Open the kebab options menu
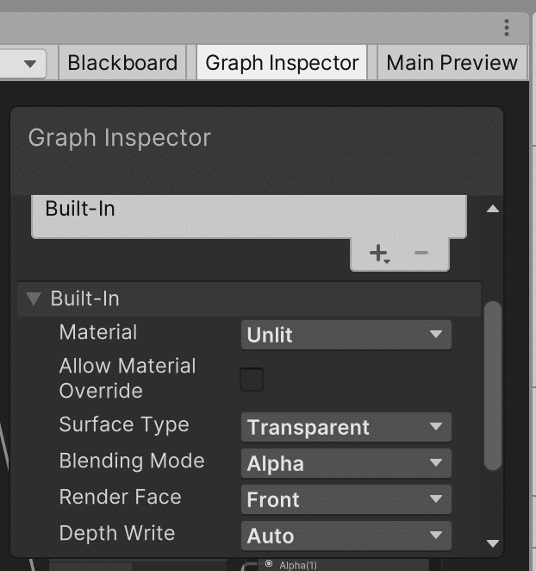The width and height of the screenshot is (536, 571). (507, 28)
